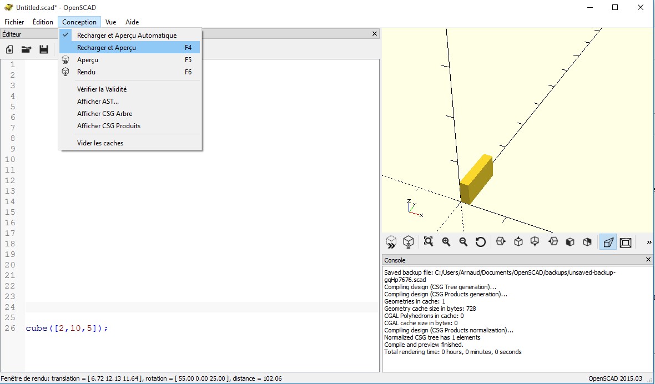
Task: Minimize the OpenSCAD window
Action: coord(589,8)
